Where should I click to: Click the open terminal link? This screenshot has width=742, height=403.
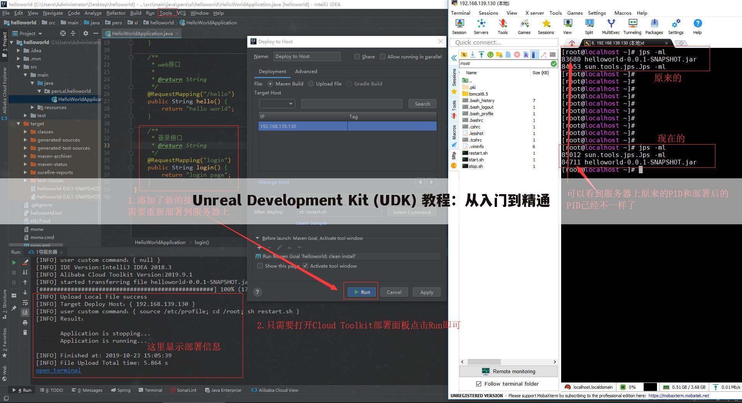(58, 370)
